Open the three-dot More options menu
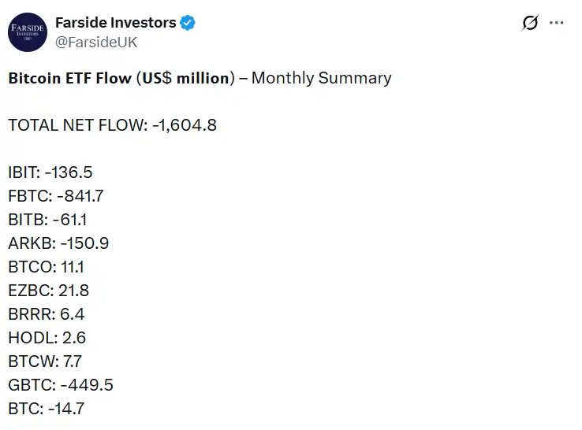This screenshot has width=582, height=430. (x=557, y=24)
